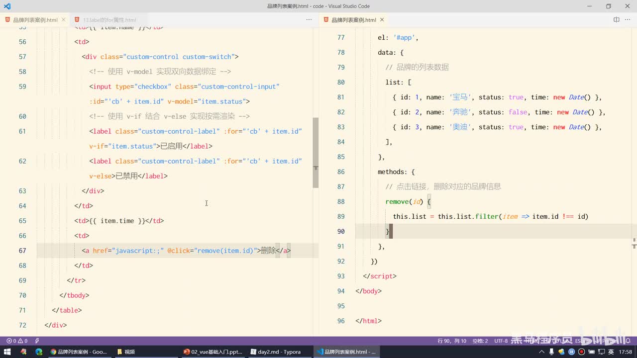The height and width of the screenshot is (358, 637).
Task: Click the split editor icon
Action: (x=616, y=20)
